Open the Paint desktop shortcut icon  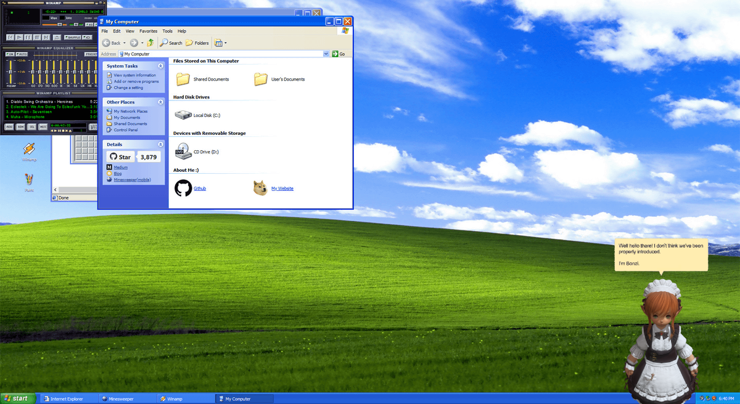[29, 179]
